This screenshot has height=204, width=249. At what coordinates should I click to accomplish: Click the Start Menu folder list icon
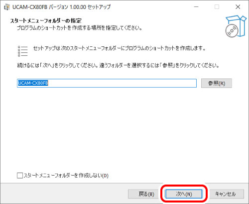(22, 51)
